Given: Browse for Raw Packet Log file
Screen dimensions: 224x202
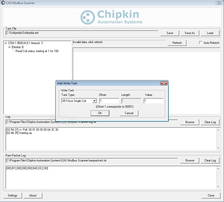Looking at the screenshot, I should (190, 160).
